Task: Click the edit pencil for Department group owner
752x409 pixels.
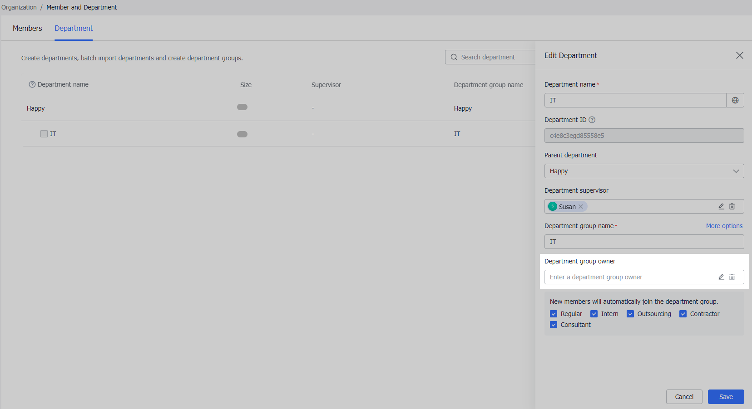Action: (x=721, y=277)
